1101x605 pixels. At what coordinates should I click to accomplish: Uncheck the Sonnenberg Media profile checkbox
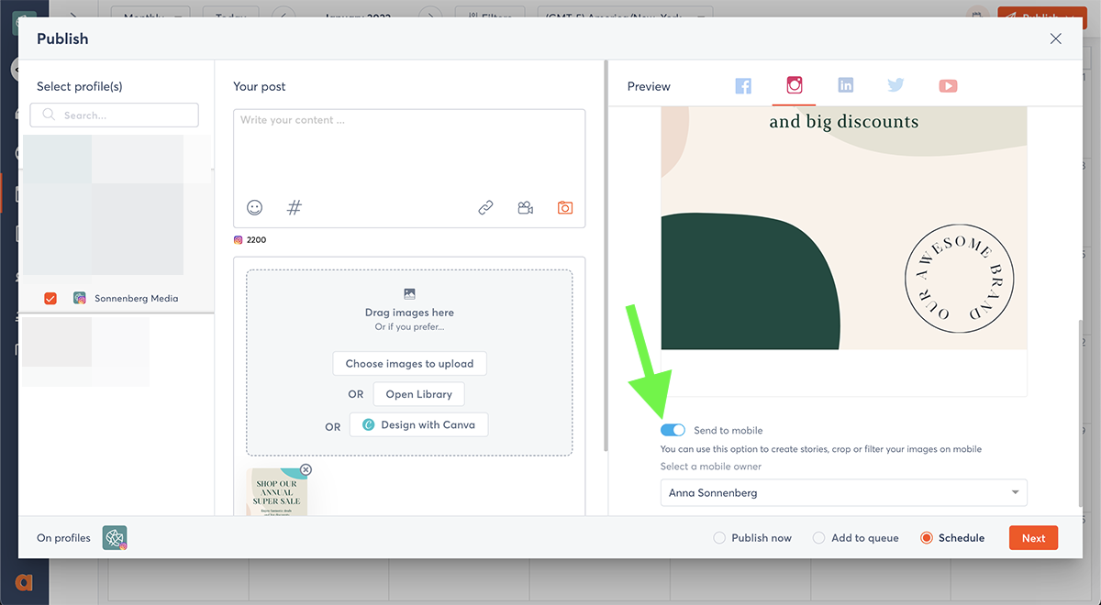50,298
